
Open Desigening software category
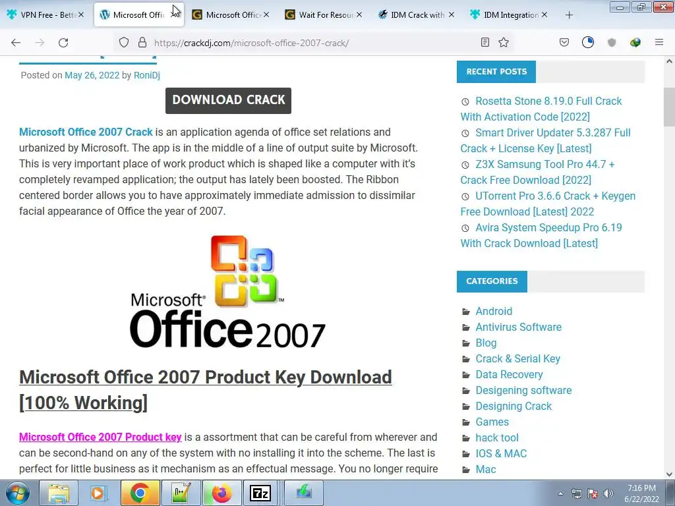coord(523,390)
